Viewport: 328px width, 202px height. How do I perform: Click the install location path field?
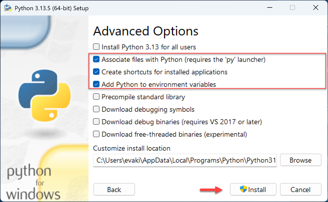click(185, 160)
